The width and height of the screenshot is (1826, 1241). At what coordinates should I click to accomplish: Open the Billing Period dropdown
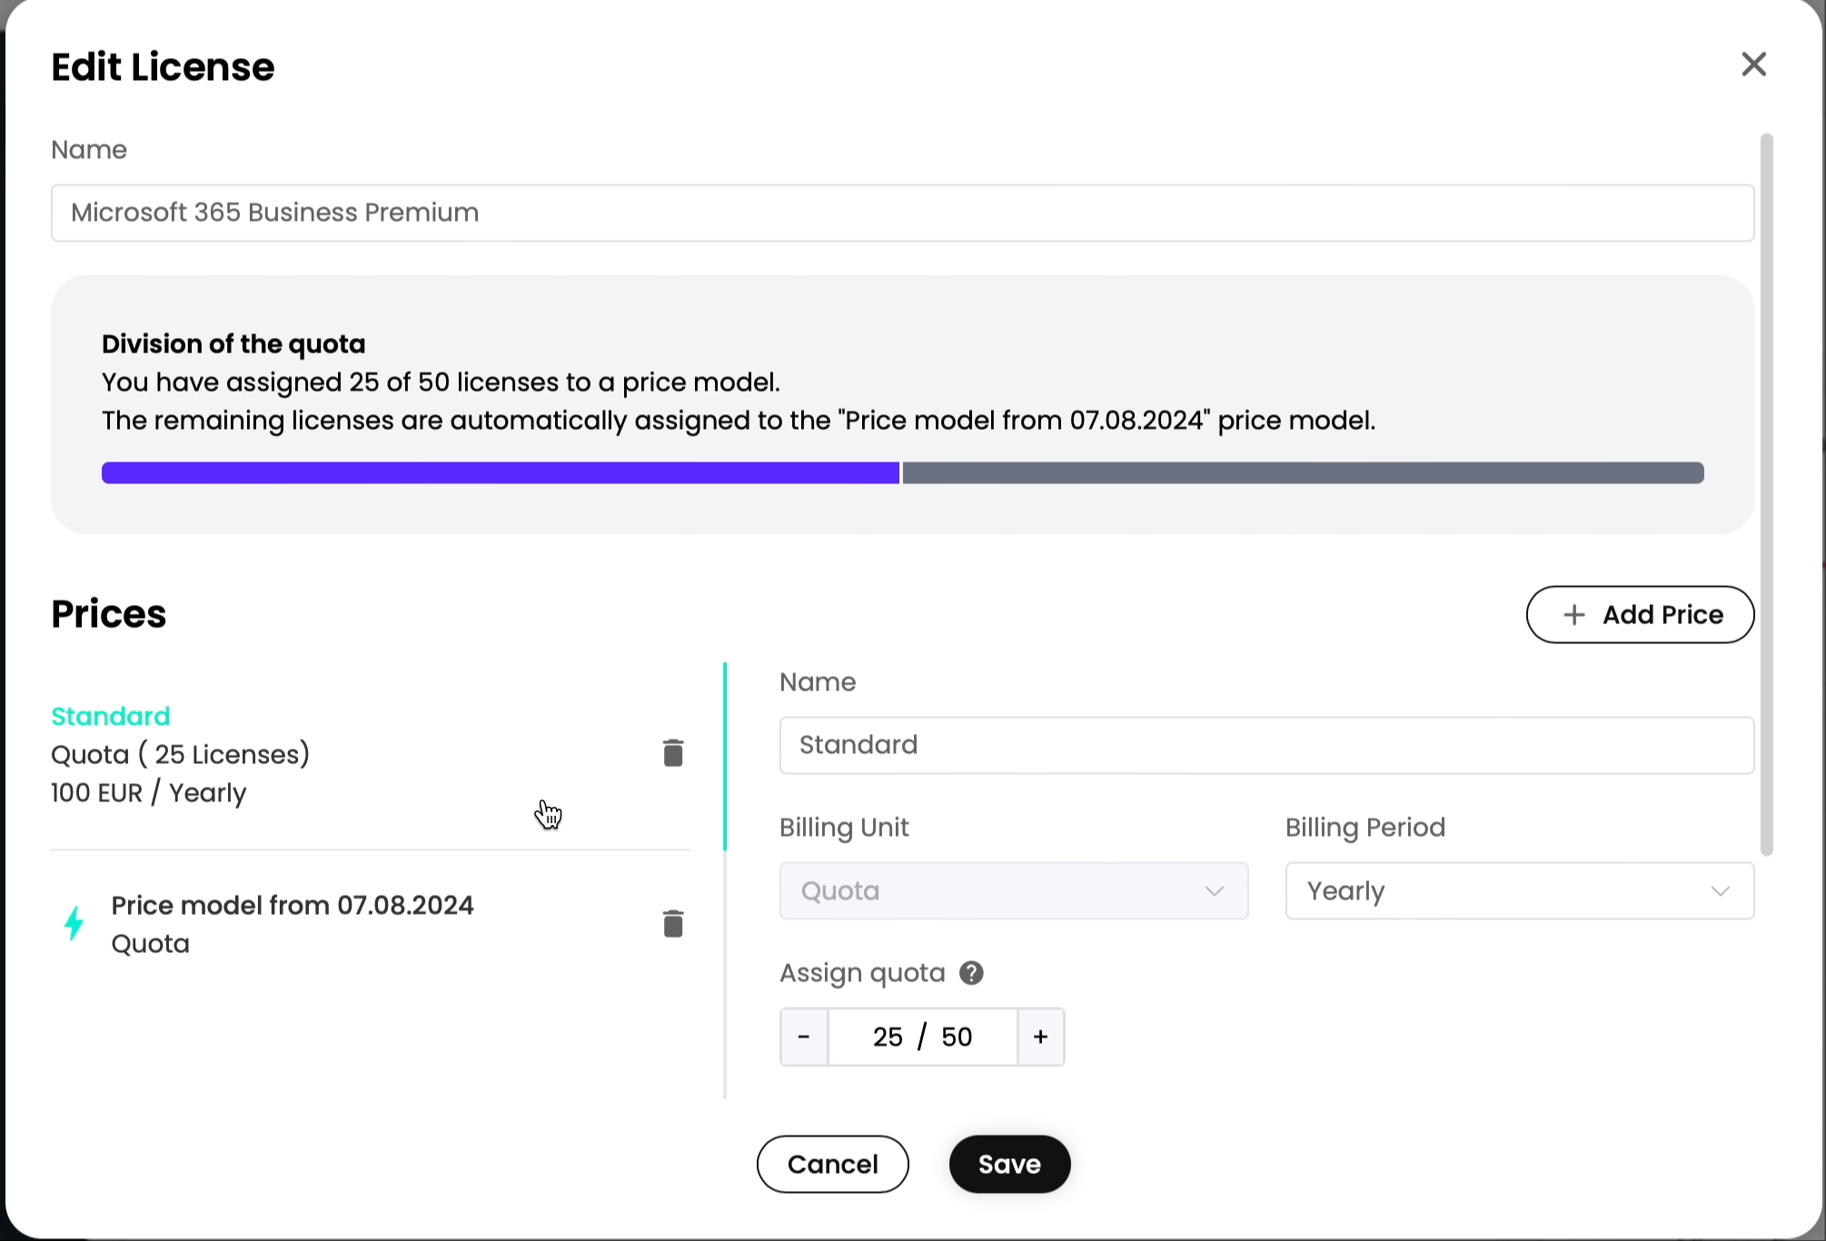tap(1519, 891)
